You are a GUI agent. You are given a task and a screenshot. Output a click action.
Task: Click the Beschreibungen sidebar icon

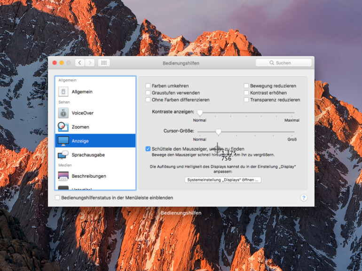click(63, 176)
